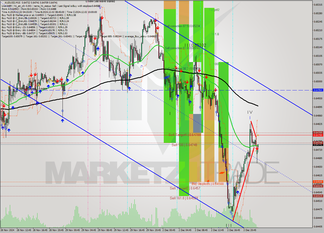Click the 'Buy Stoploss | 0.64588' label
This screenshot has width=324, height=233.
(208, 184)
